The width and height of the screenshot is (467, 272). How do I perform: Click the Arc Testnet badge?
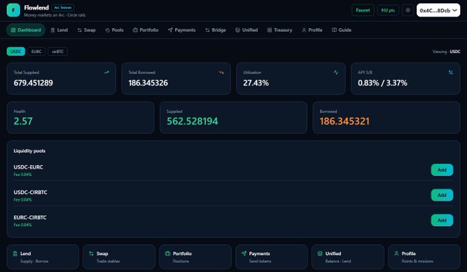coord(63,8)
